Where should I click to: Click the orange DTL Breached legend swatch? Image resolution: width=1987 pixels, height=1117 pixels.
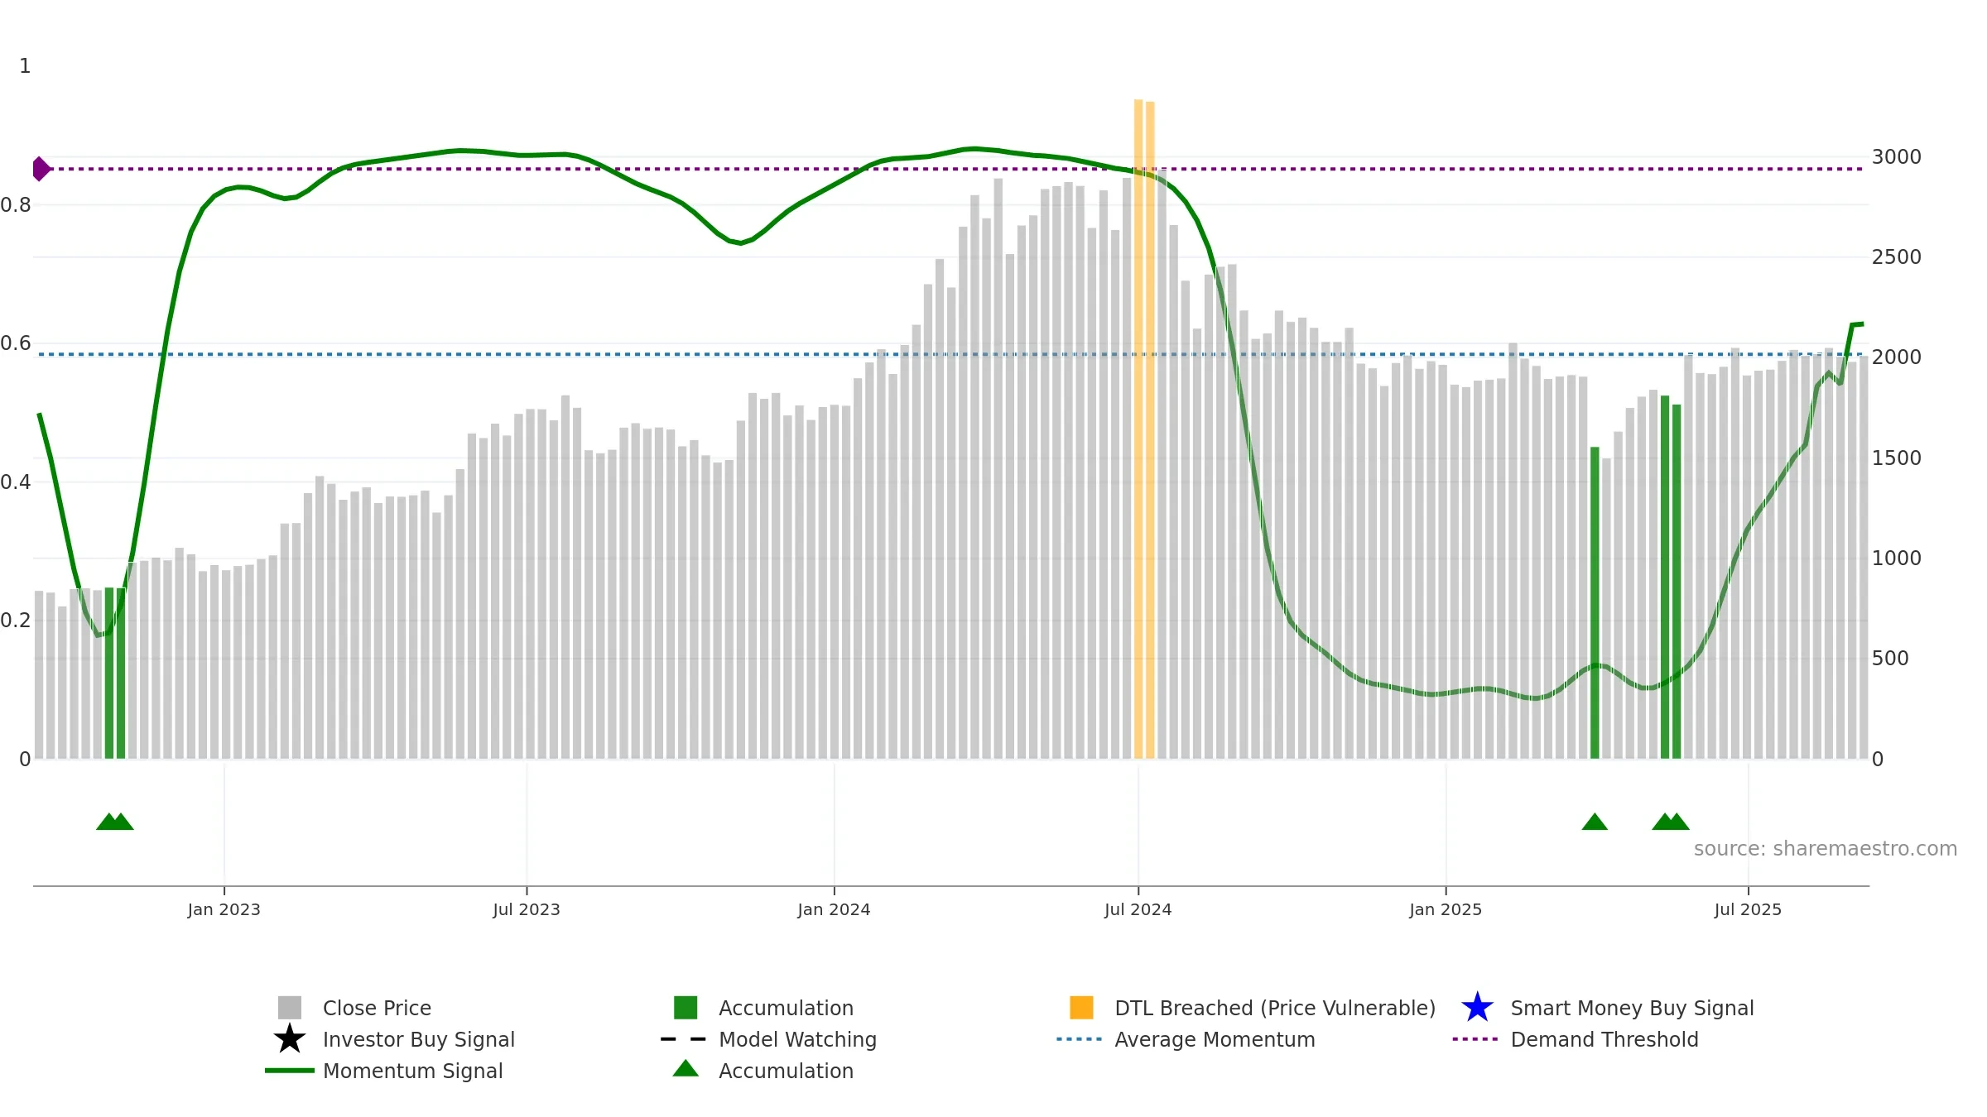[1080, 1007]
